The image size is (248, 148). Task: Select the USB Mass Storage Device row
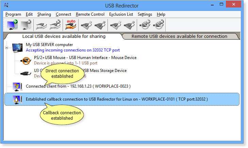(x=80, y=73)
